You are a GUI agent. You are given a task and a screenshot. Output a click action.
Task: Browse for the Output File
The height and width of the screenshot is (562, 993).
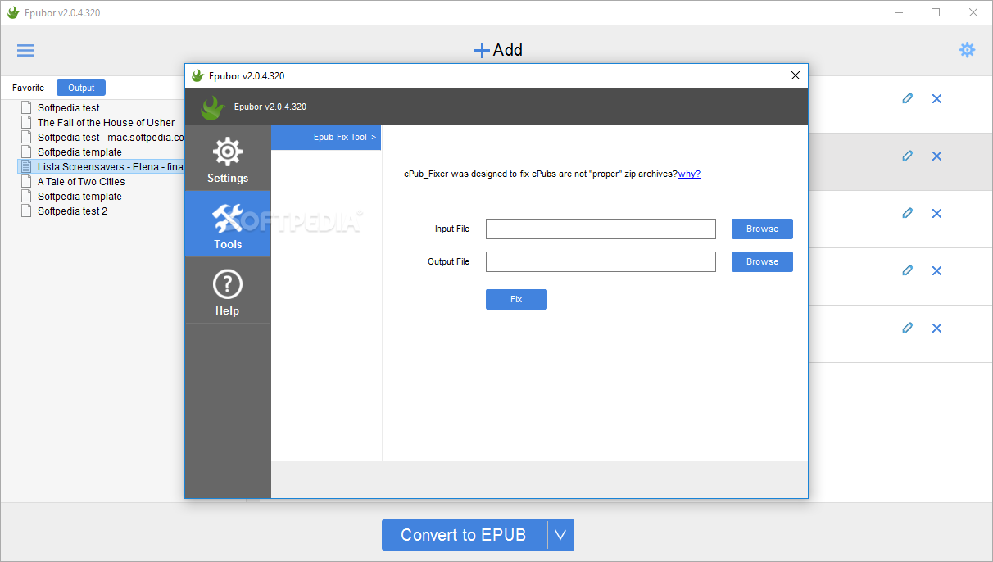[x=762, y=261]
